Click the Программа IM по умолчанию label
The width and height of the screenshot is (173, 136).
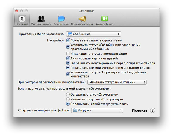(x=41, y=34)
